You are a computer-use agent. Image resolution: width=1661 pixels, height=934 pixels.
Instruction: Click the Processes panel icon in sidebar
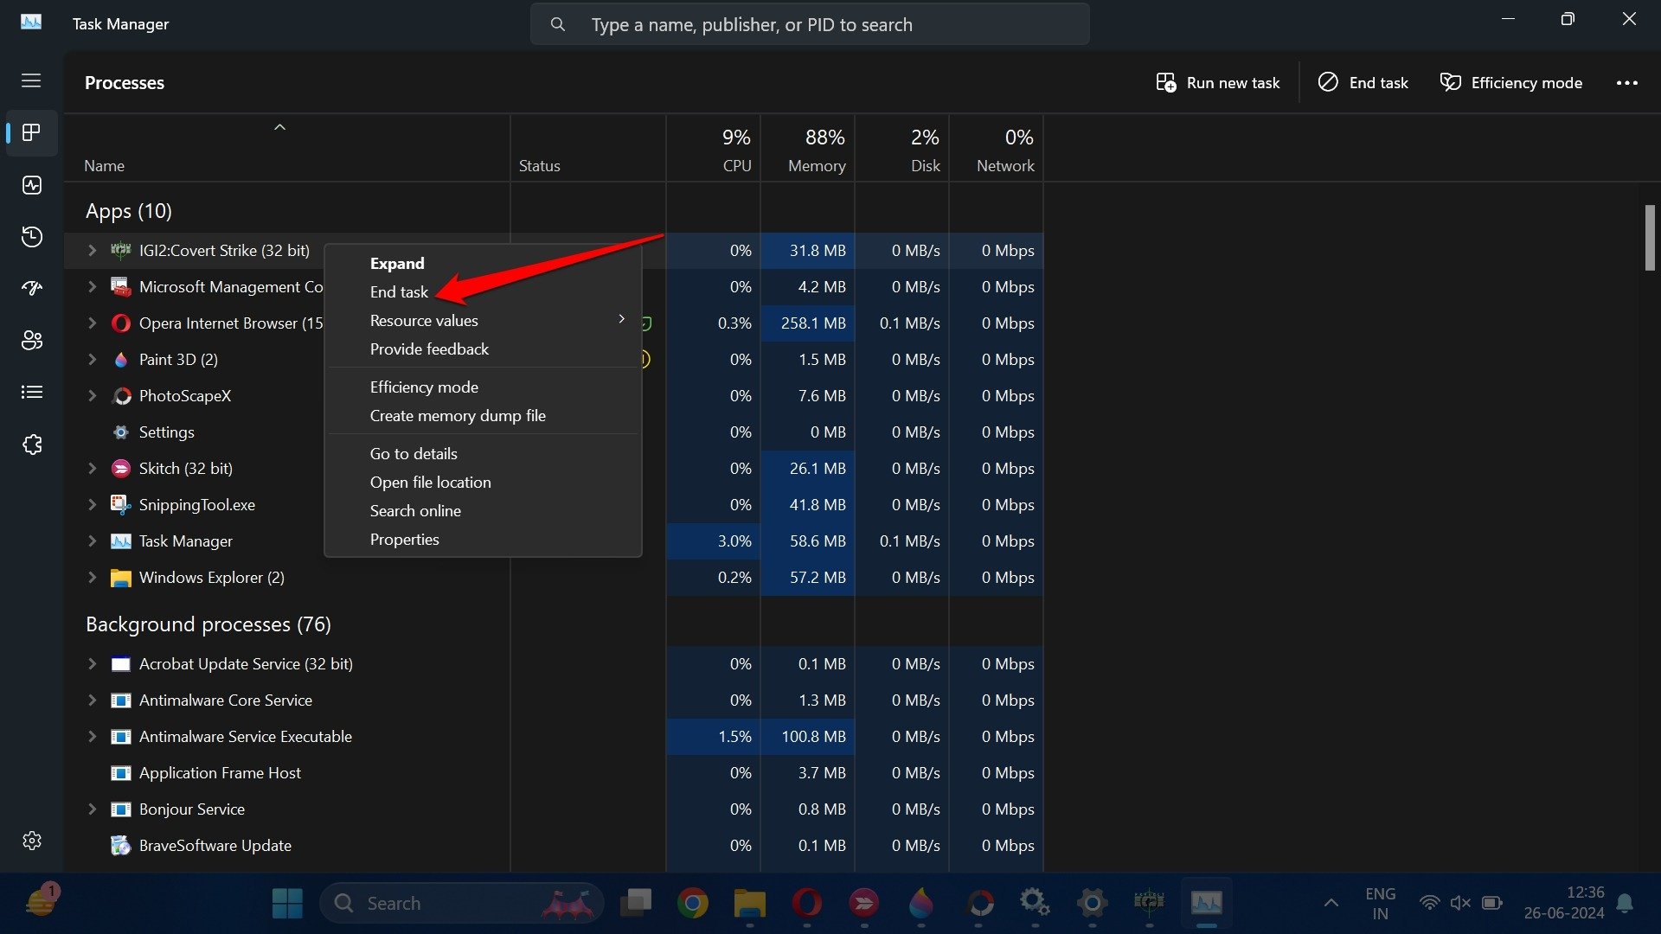point(31,131)
